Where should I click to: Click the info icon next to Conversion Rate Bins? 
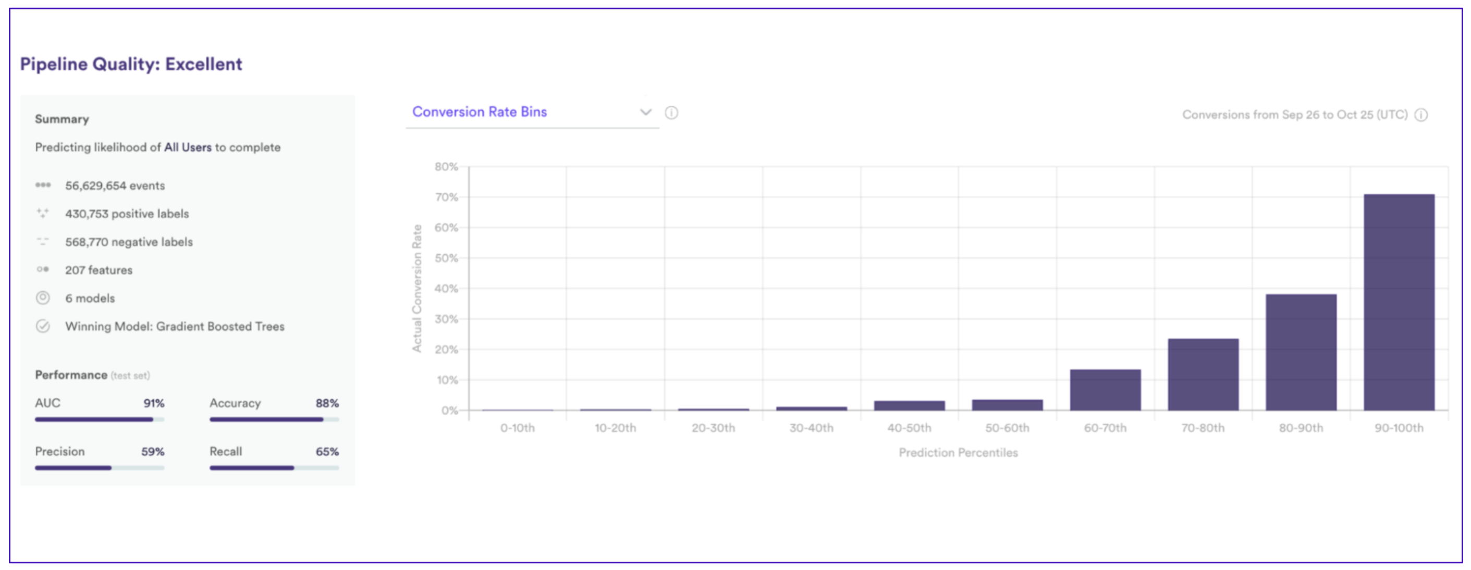[x=671, y=113]
